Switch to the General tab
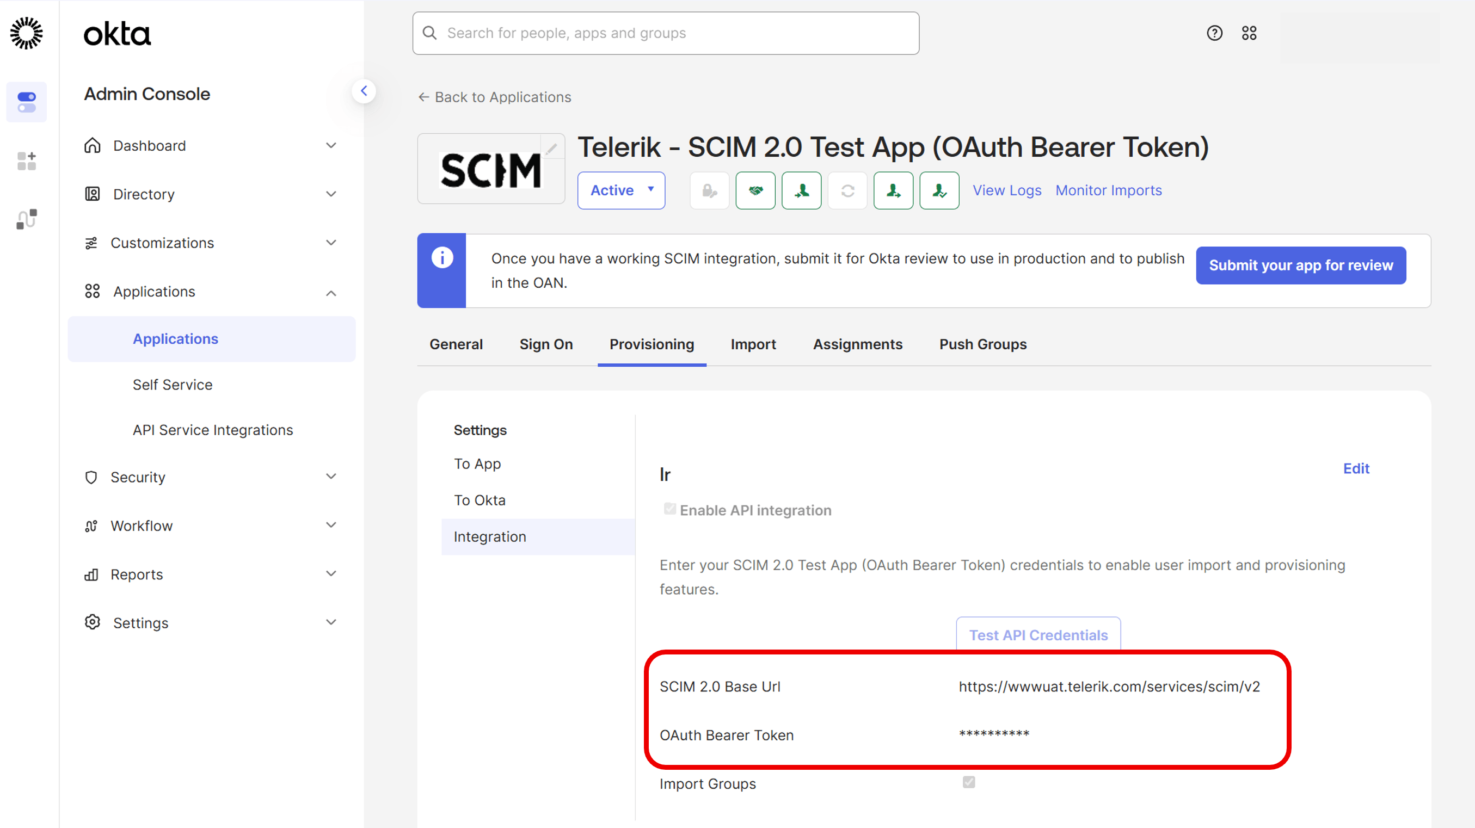The height and width of the screenshot is (828, 1475). point(456,344)
